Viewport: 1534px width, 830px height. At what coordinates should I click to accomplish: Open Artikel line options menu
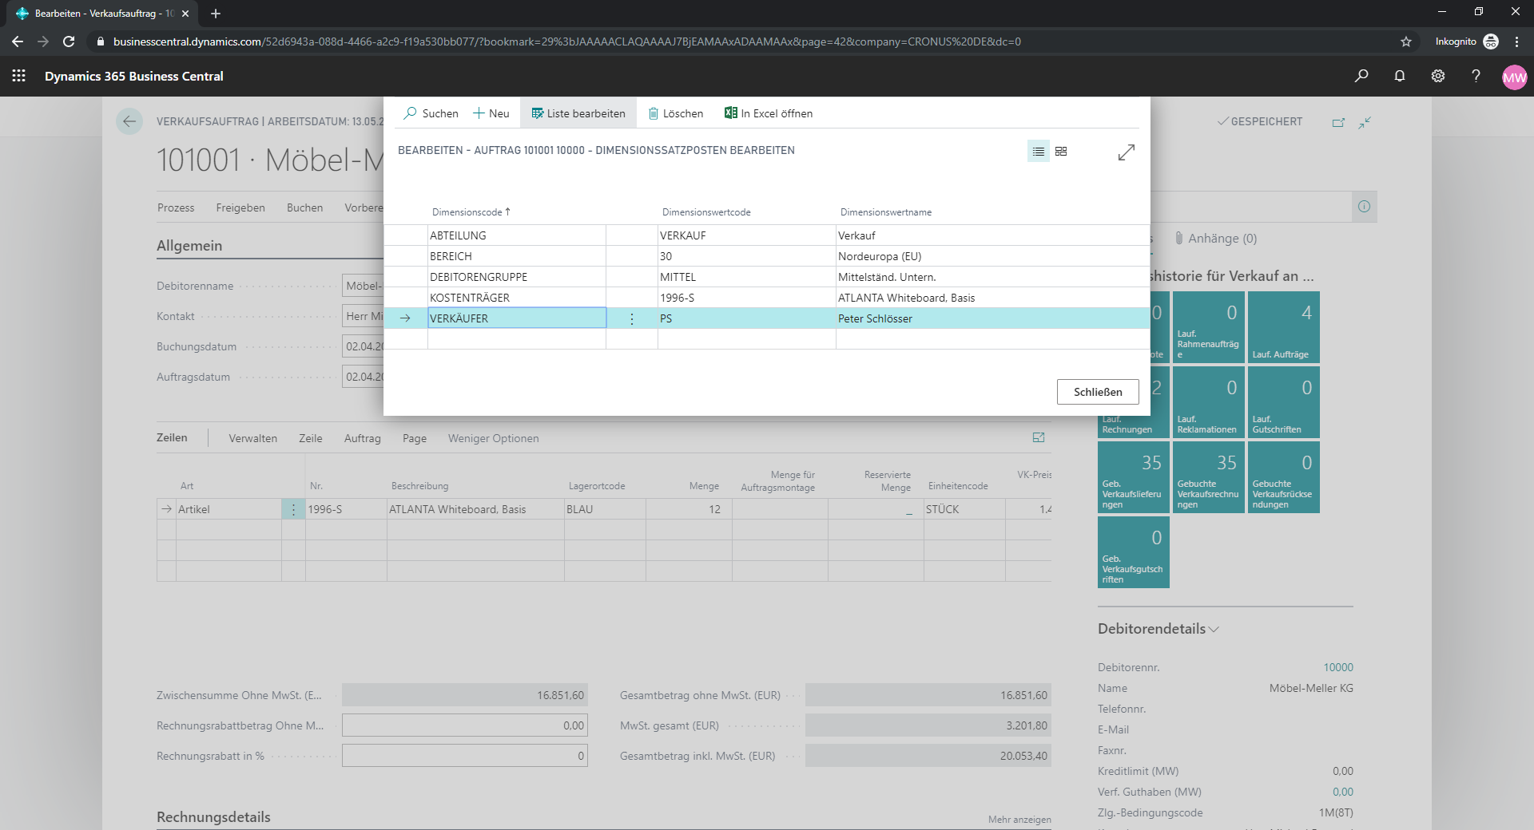tap(293, 509)
